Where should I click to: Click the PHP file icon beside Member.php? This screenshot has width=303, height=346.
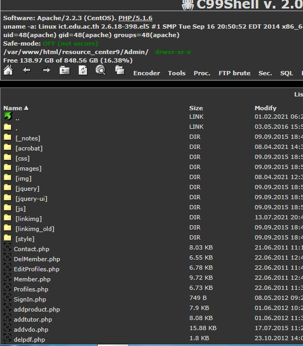[7, 277]
